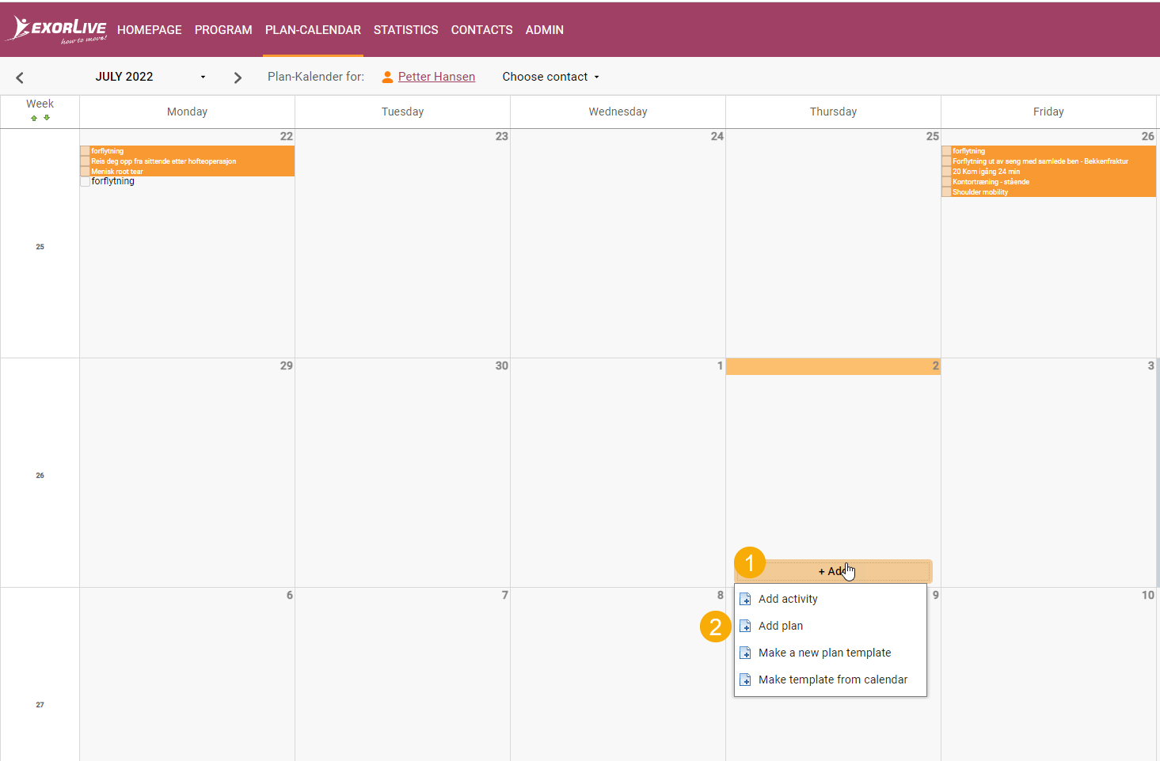Click the date number 1 on Wednesday

(720, 365)
